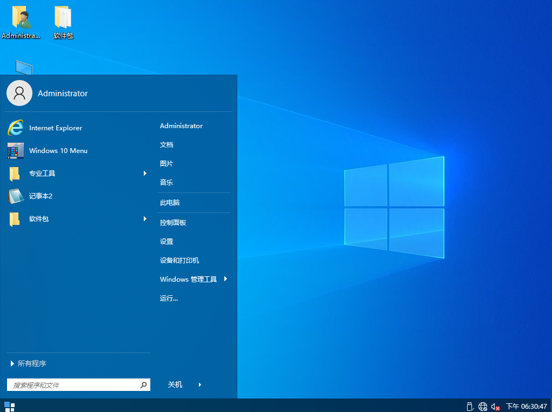
Task: Open 此电脑 from the start menu
Action: tap(170, 202)
